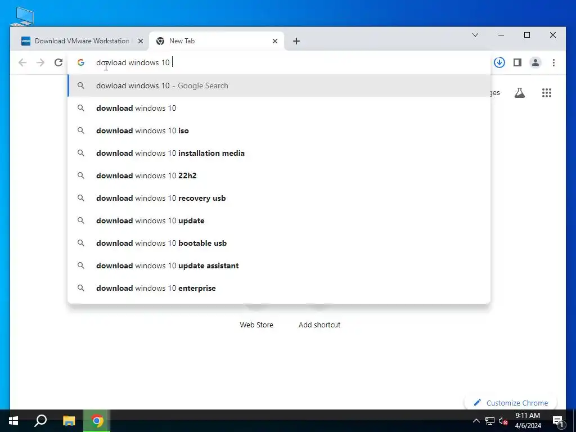Click the Add shortcut button

point(319,325)
